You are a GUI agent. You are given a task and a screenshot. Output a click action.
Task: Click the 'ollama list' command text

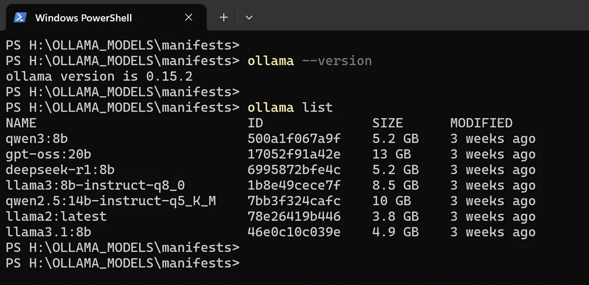pos(290,107)
